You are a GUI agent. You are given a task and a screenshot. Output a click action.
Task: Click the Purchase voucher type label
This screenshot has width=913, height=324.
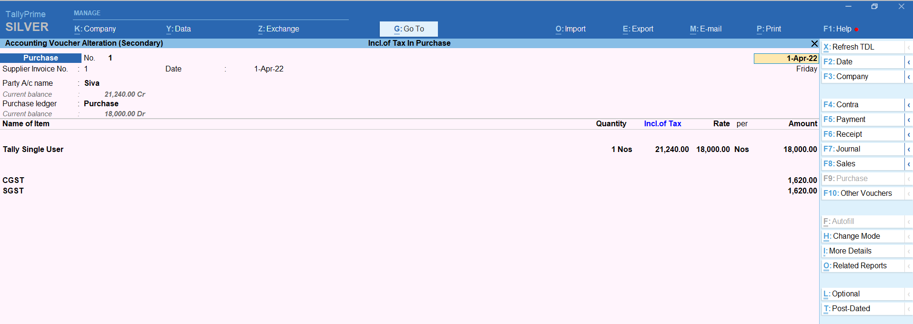coord(41,58)
